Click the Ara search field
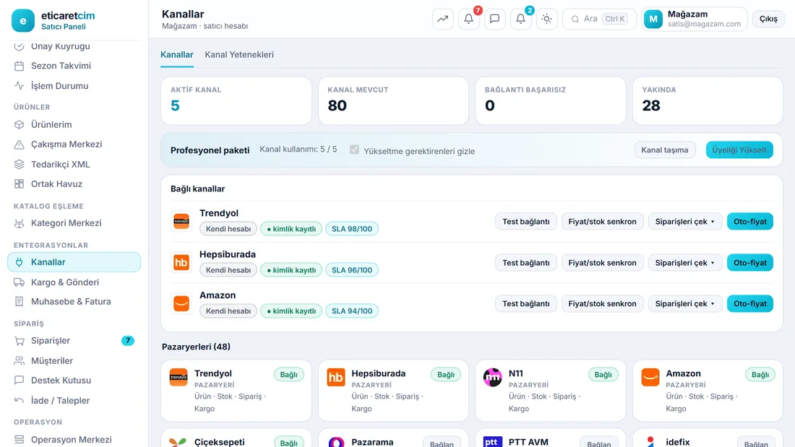795x447 pixels. pyautogui.click(x=599, y=19)
